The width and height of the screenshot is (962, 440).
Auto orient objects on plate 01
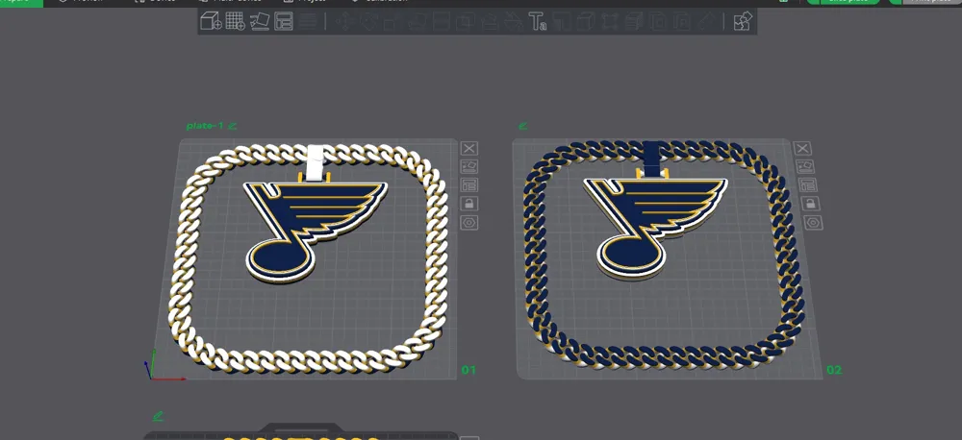468,167
